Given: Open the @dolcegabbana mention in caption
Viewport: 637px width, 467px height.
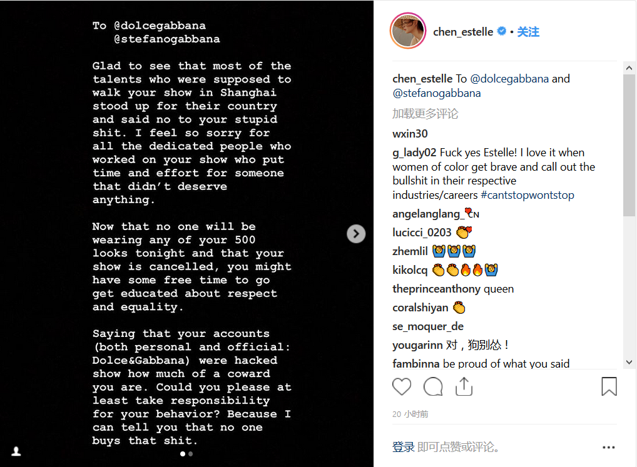Looking at the screenshot, I should 509,79.
